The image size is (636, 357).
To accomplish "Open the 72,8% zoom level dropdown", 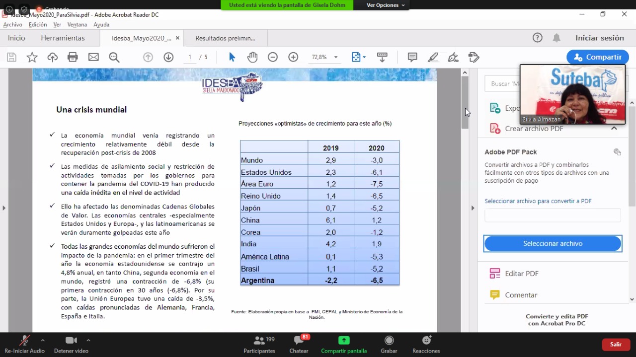I will pyautogui.click(x=336, y=57).
